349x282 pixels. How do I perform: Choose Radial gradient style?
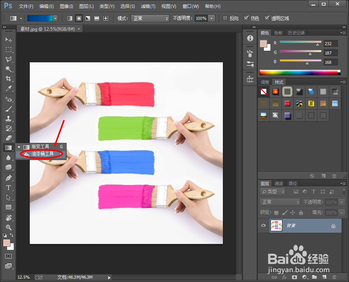79,18
